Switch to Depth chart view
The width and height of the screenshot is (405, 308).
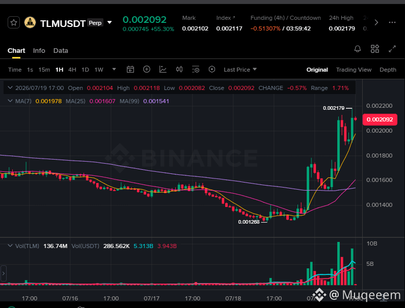(388, 70)
